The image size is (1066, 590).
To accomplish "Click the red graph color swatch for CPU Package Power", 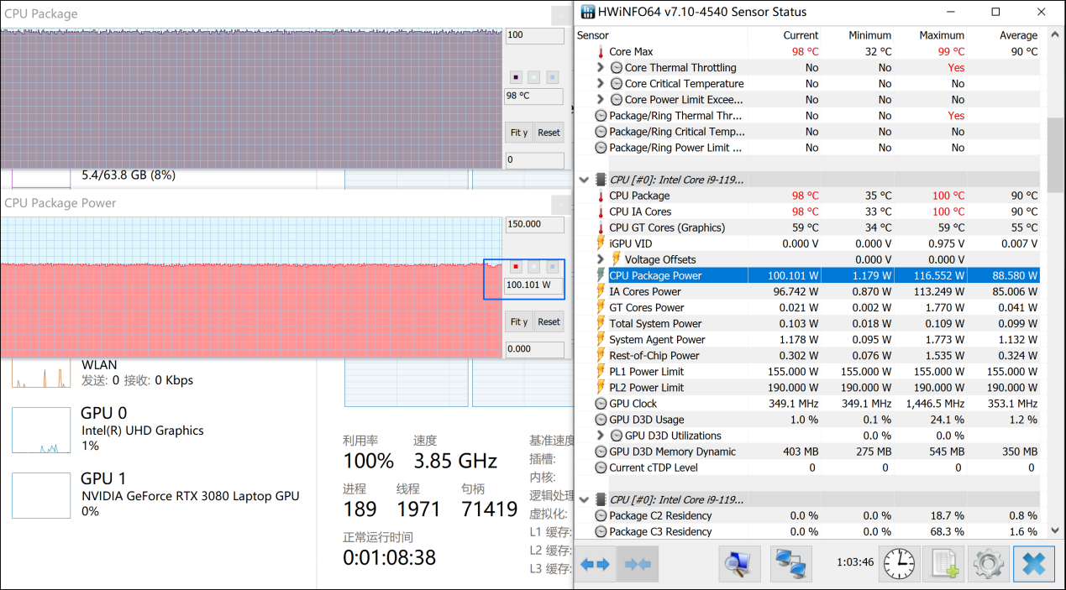I will tap(516, 267).
